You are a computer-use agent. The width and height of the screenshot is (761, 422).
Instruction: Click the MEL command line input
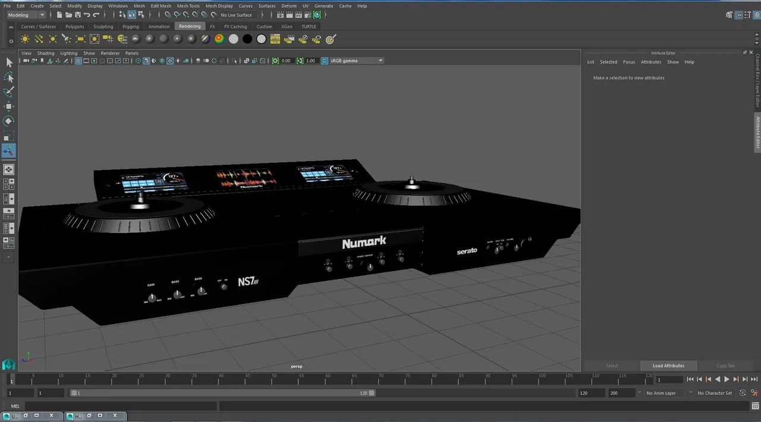[x=121, y=406]
